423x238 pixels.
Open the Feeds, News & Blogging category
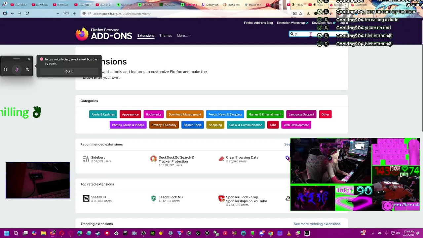[x=225, y=114]
